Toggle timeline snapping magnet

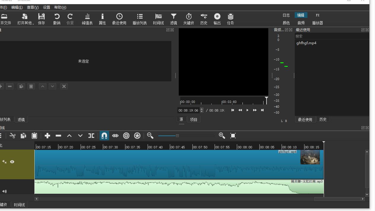(104, 136)
